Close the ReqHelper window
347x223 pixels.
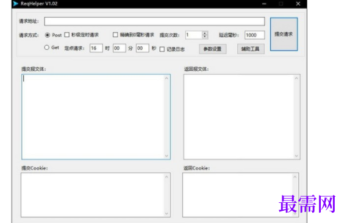tap(298, 4)
